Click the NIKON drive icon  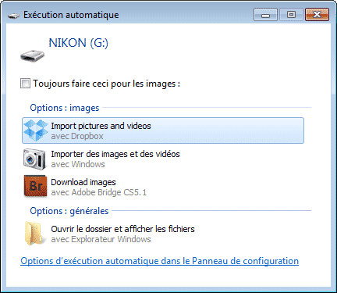[x=33, y=55]
